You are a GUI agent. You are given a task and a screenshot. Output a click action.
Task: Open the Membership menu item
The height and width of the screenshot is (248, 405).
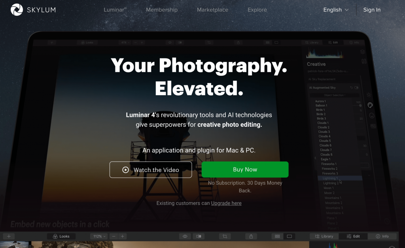[162, 10]
